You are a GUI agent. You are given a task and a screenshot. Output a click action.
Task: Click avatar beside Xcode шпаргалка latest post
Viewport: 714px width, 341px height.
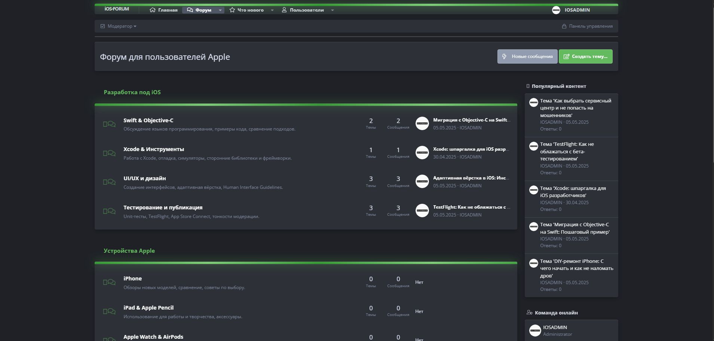pos(422,153)
